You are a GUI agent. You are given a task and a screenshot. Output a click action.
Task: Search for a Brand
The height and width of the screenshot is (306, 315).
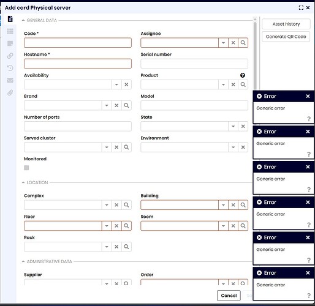[126, 105]
